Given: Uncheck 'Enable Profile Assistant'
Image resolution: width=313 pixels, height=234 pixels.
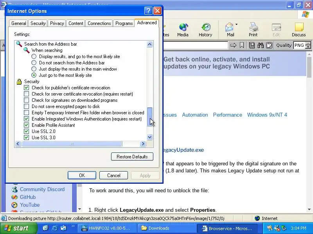Looking at the screenshot, I should tap(26, 125).
